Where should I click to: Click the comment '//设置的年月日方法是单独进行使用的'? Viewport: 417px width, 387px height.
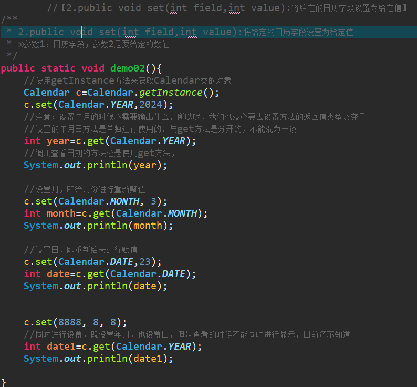[160, 129]
